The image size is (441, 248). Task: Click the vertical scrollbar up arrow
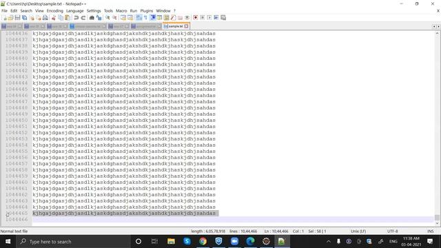point(437,33)
